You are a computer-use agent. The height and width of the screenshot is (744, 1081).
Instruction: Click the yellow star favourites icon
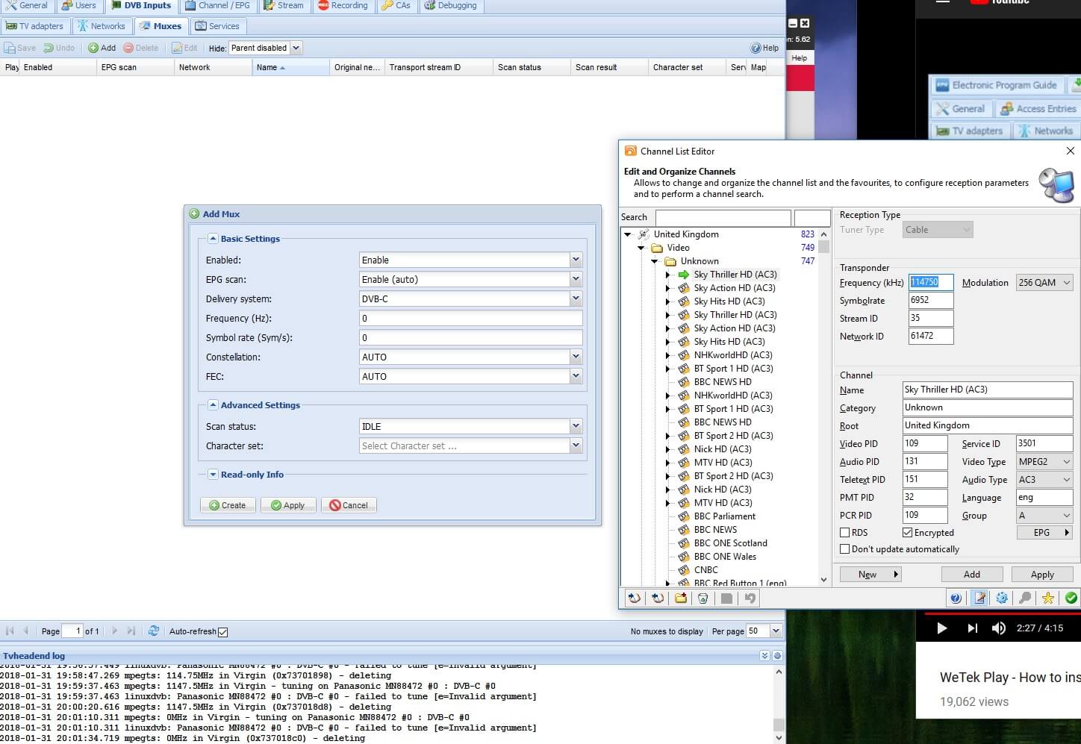pyautogui.click(x=1048, y=598)
